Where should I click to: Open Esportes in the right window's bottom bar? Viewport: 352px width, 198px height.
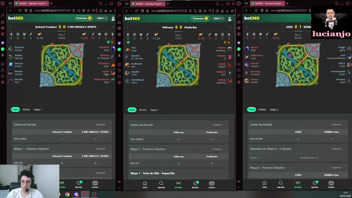[x=281, y=185]
